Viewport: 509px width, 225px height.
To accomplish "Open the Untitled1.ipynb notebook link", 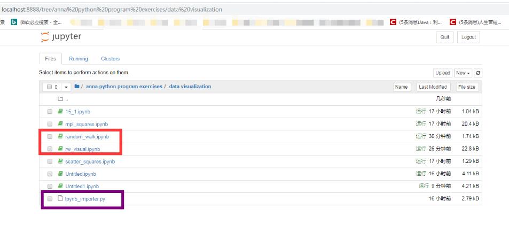I will tap(82, 187).
